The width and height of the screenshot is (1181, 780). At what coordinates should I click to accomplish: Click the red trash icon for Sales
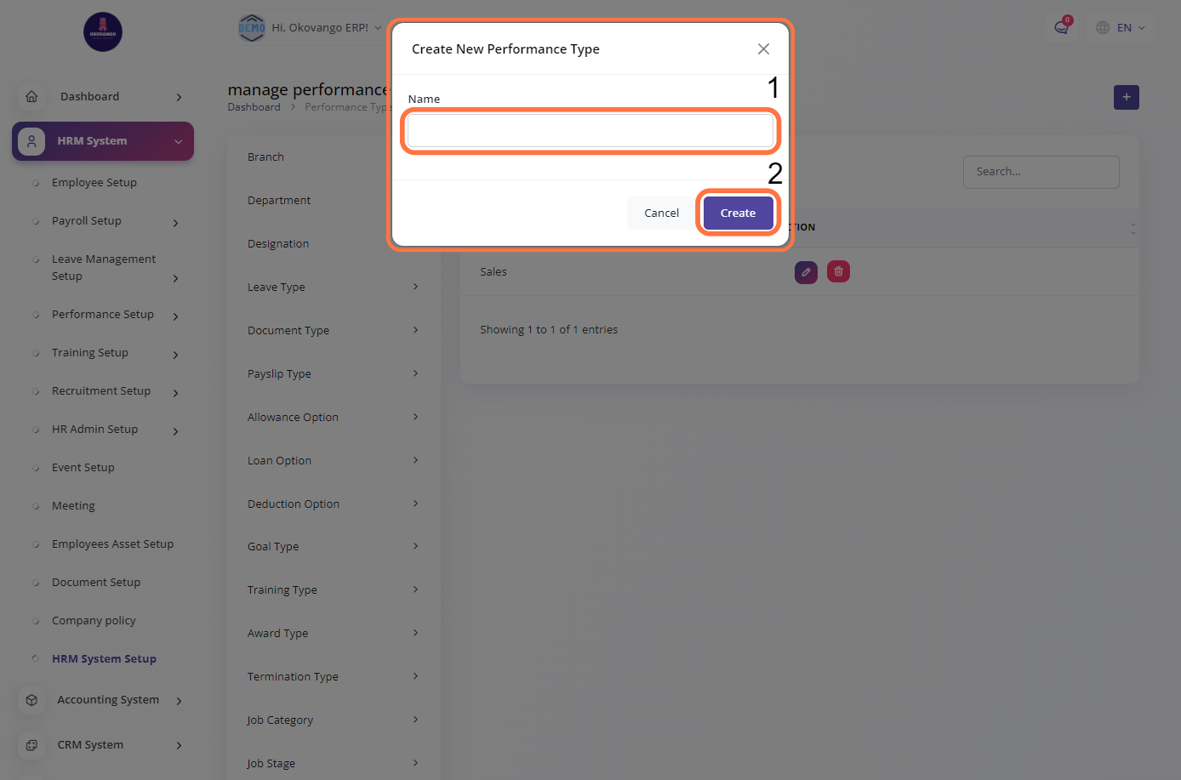838,272
